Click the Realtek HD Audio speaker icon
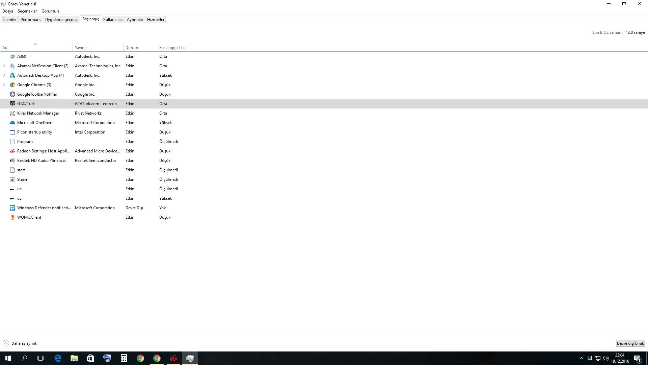 click(12, 161)
